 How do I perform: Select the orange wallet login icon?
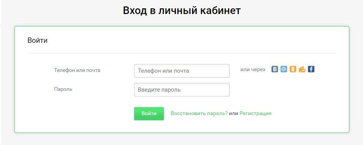coord(302,69)
